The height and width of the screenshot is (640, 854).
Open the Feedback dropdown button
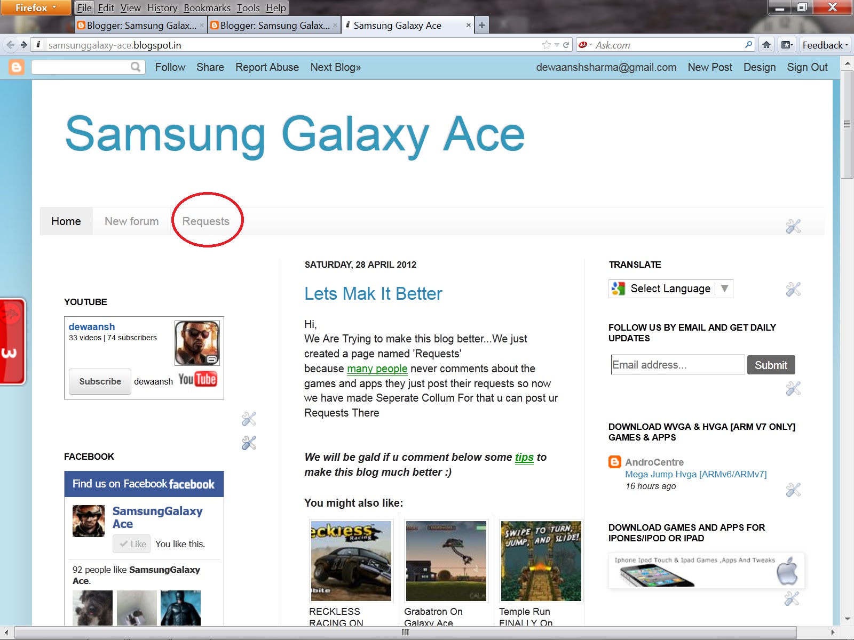tap(825, 45)
